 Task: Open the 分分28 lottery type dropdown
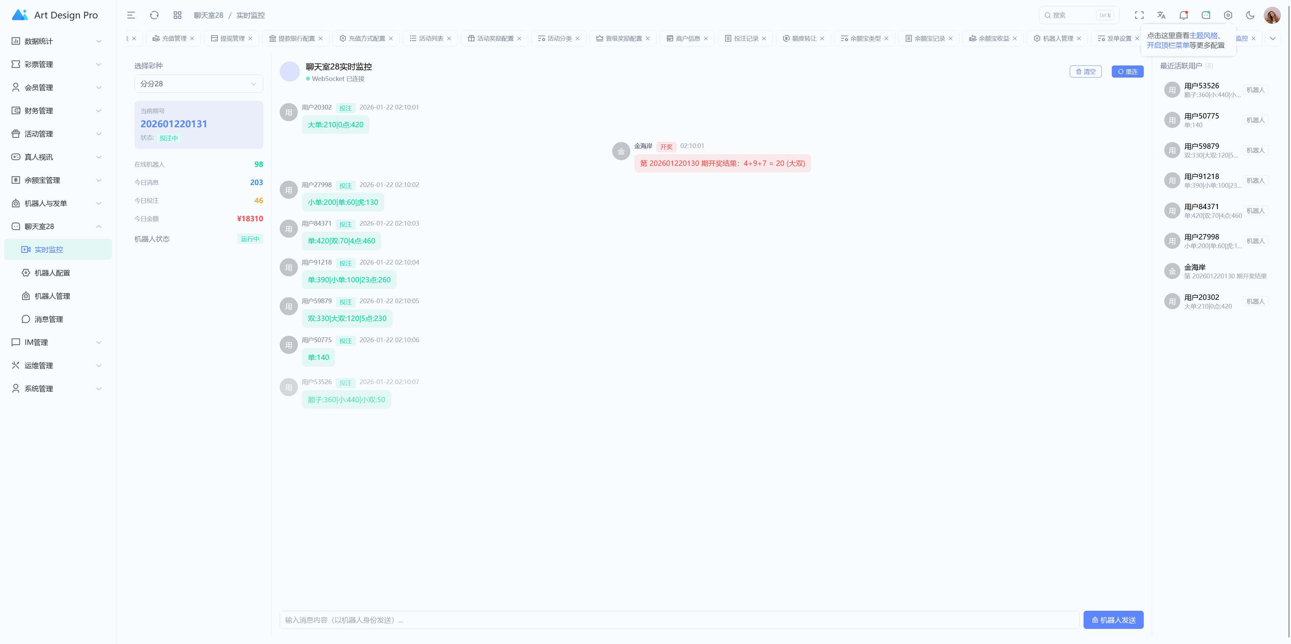[198, 84]
